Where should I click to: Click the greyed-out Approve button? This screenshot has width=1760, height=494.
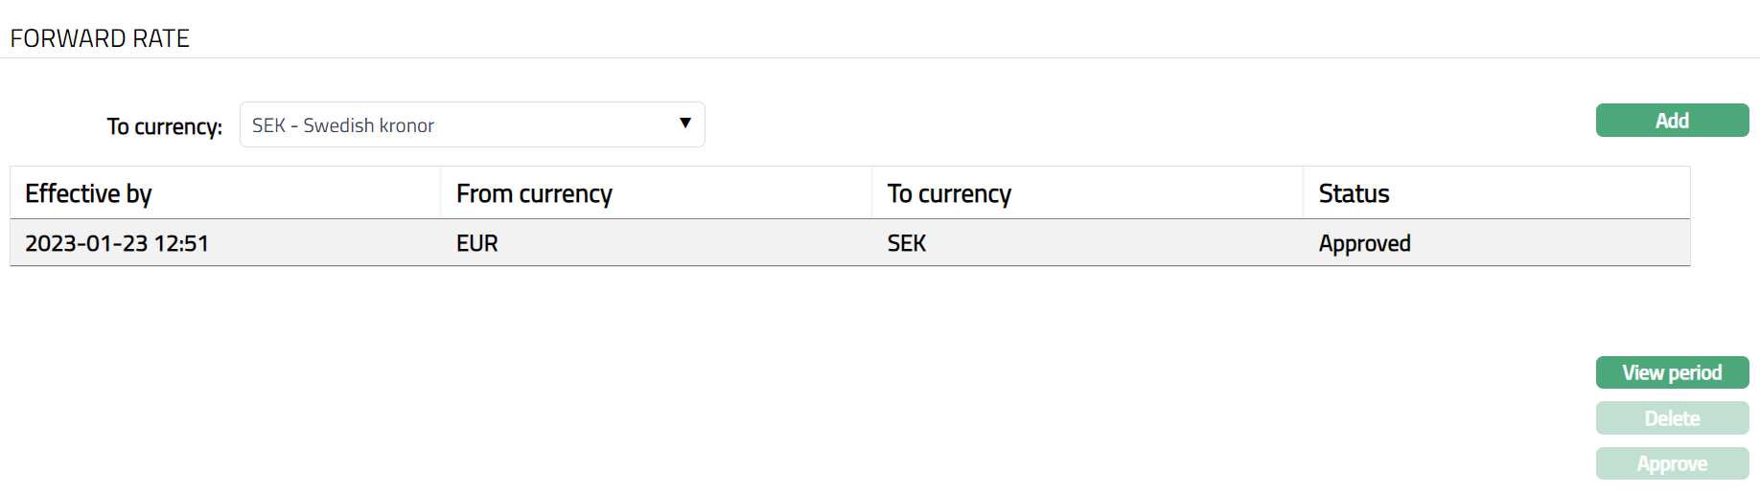[x=1672, y=463]
